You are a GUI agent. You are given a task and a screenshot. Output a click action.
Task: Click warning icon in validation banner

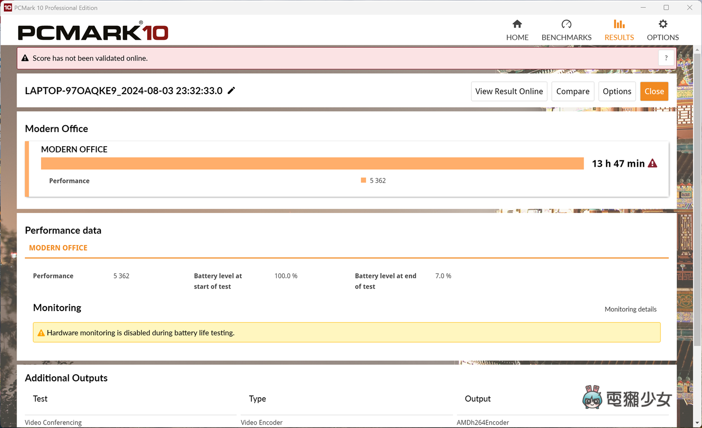(x=25, y=58)
